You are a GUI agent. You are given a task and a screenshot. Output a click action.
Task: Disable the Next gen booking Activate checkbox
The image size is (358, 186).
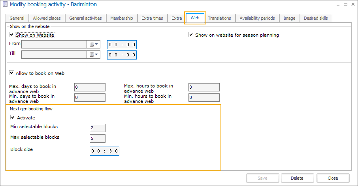coord(13,118)
